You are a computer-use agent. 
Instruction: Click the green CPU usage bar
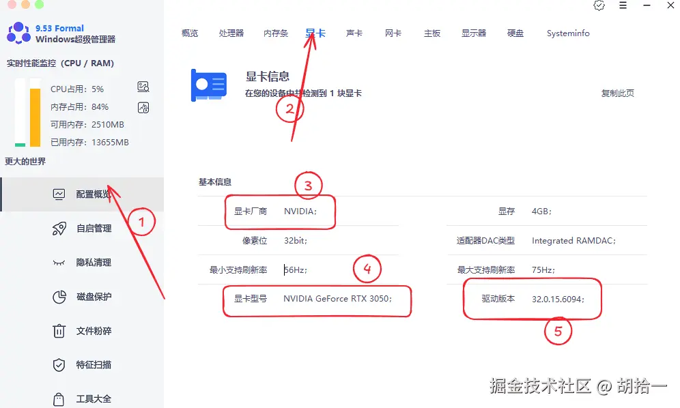pos(20,145)
